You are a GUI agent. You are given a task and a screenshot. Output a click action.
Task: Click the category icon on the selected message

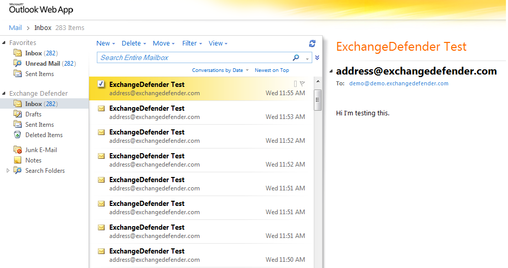(x=295, y=84)
